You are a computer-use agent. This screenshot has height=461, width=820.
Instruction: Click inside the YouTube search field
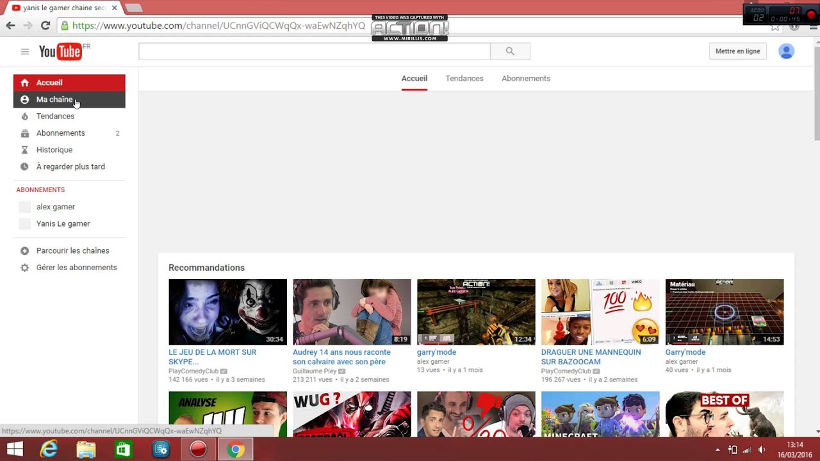(x=315, y=51)
